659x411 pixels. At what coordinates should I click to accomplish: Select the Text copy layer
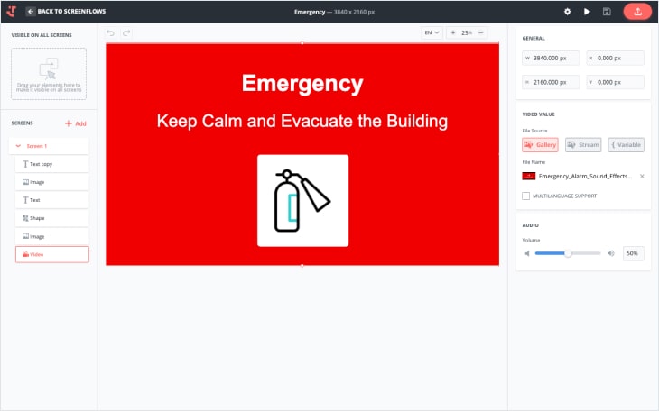pyautogui.click(x=52, y=164)
